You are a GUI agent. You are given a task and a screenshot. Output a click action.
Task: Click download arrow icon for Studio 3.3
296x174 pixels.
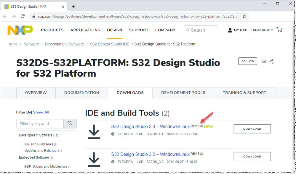pyautogui.click(x=94, y=132)
